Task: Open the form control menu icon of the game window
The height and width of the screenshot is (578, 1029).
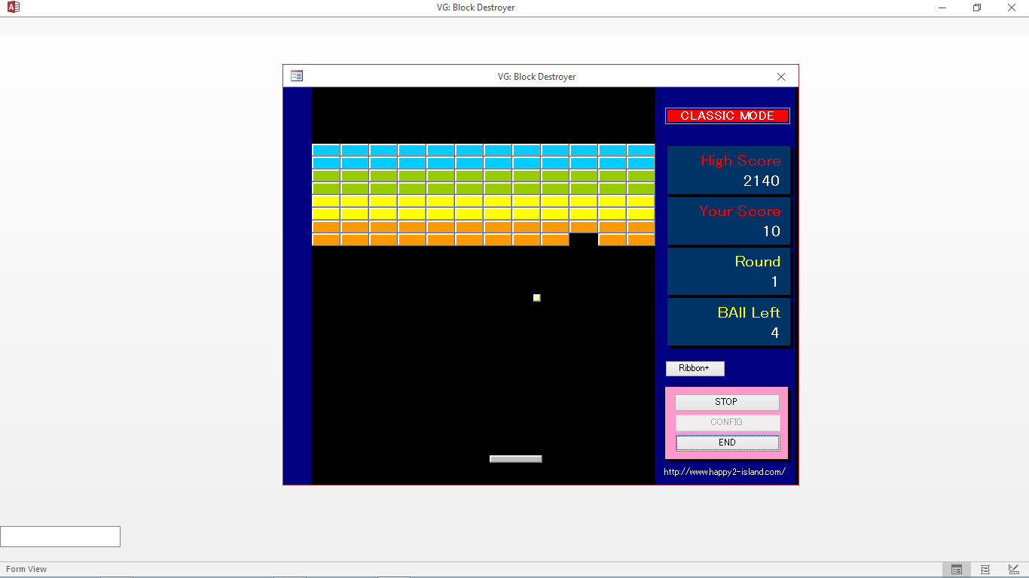Action: pyautogui.click(x=297, y=76)
